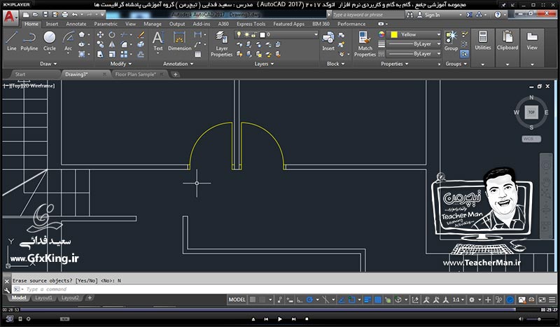Screen dimensions: 560x327
Task: Click the customization menu icon in status bar
Action: click(552, 300)
